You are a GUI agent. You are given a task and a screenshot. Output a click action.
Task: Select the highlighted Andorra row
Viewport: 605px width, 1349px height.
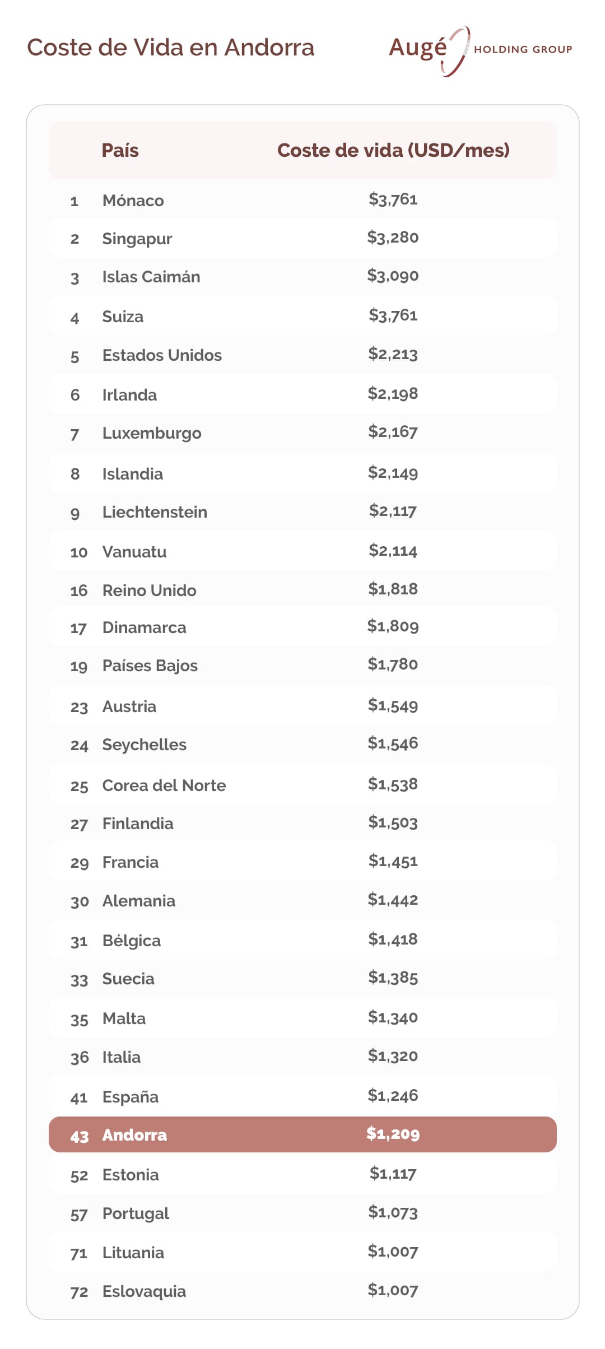[302, 1134]
